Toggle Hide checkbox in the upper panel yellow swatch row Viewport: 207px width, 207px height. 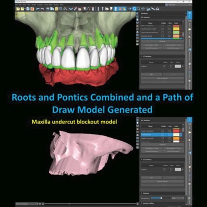coord(169,29)
